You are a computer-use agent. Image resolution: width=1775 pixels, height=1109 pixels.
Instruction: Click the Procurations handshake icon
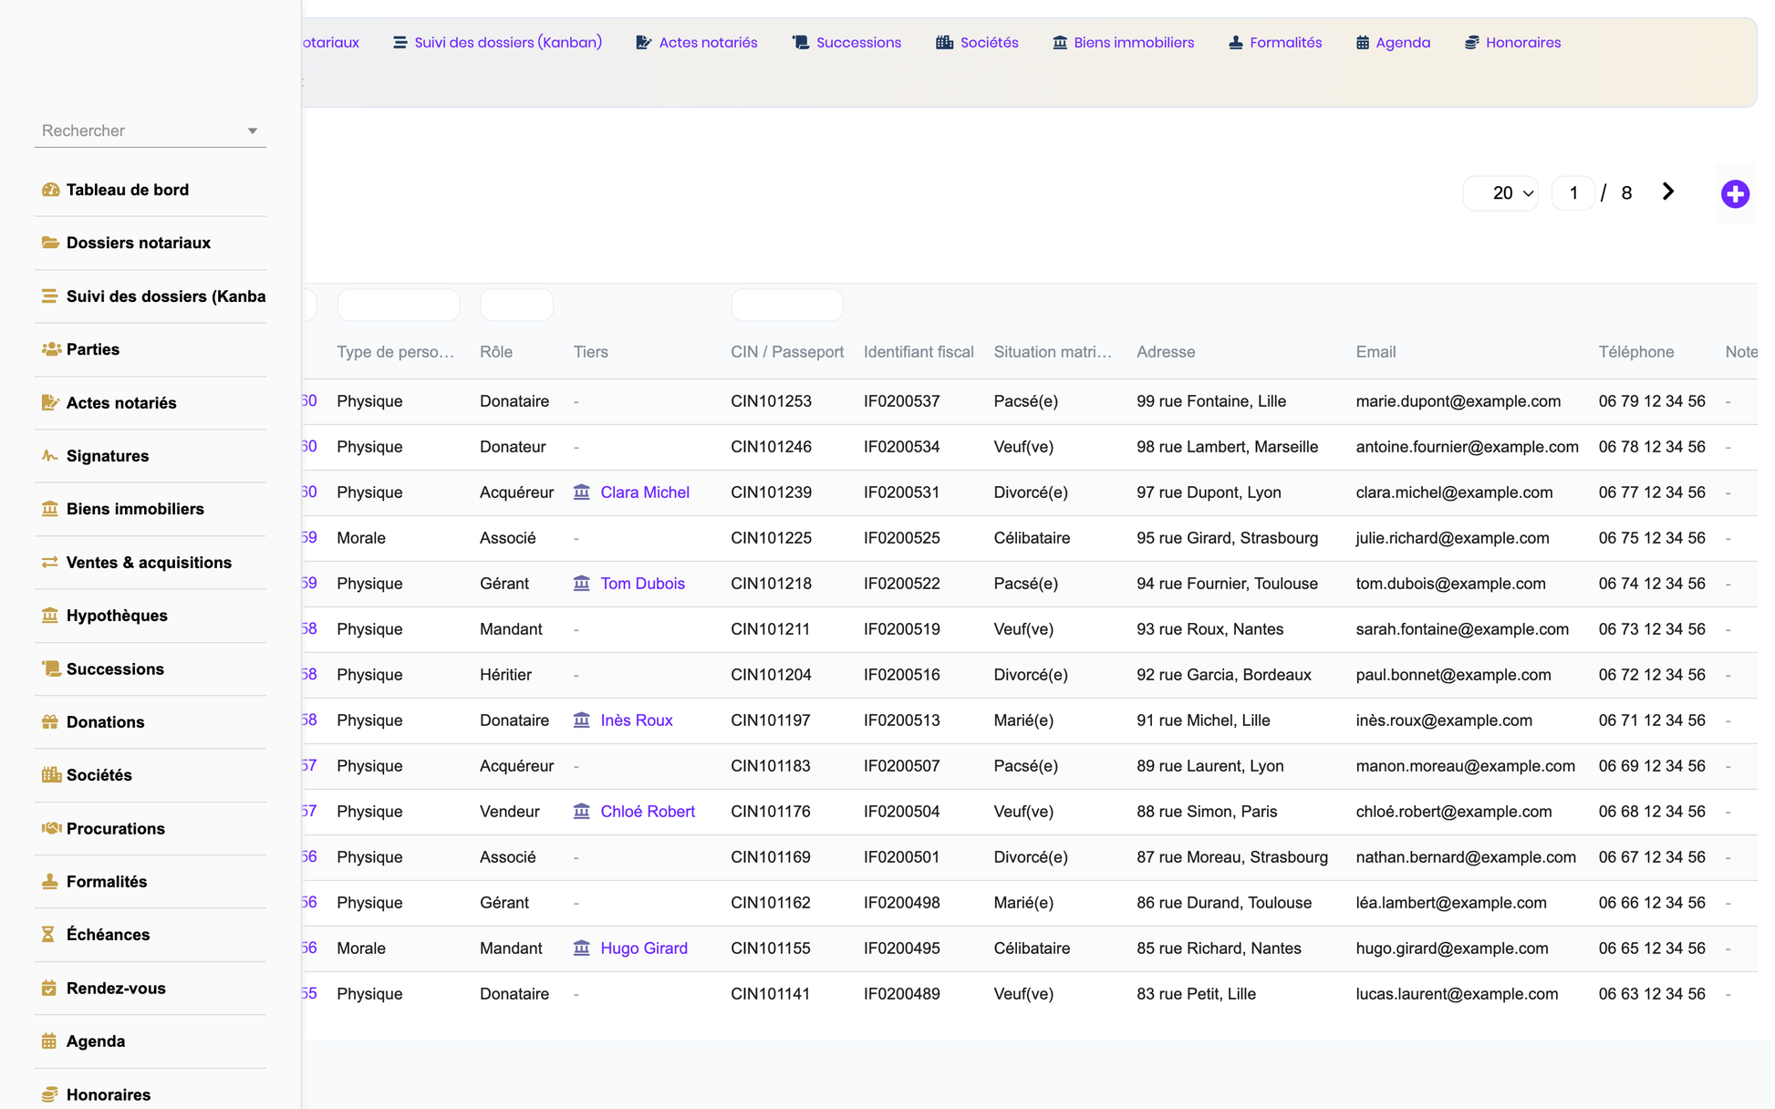51,828
